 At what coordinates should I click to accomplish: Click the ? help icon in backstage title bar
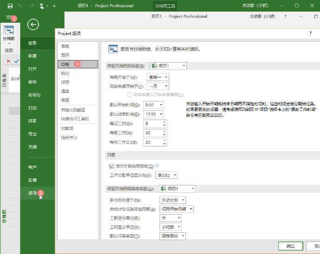(x=285, y=16)
